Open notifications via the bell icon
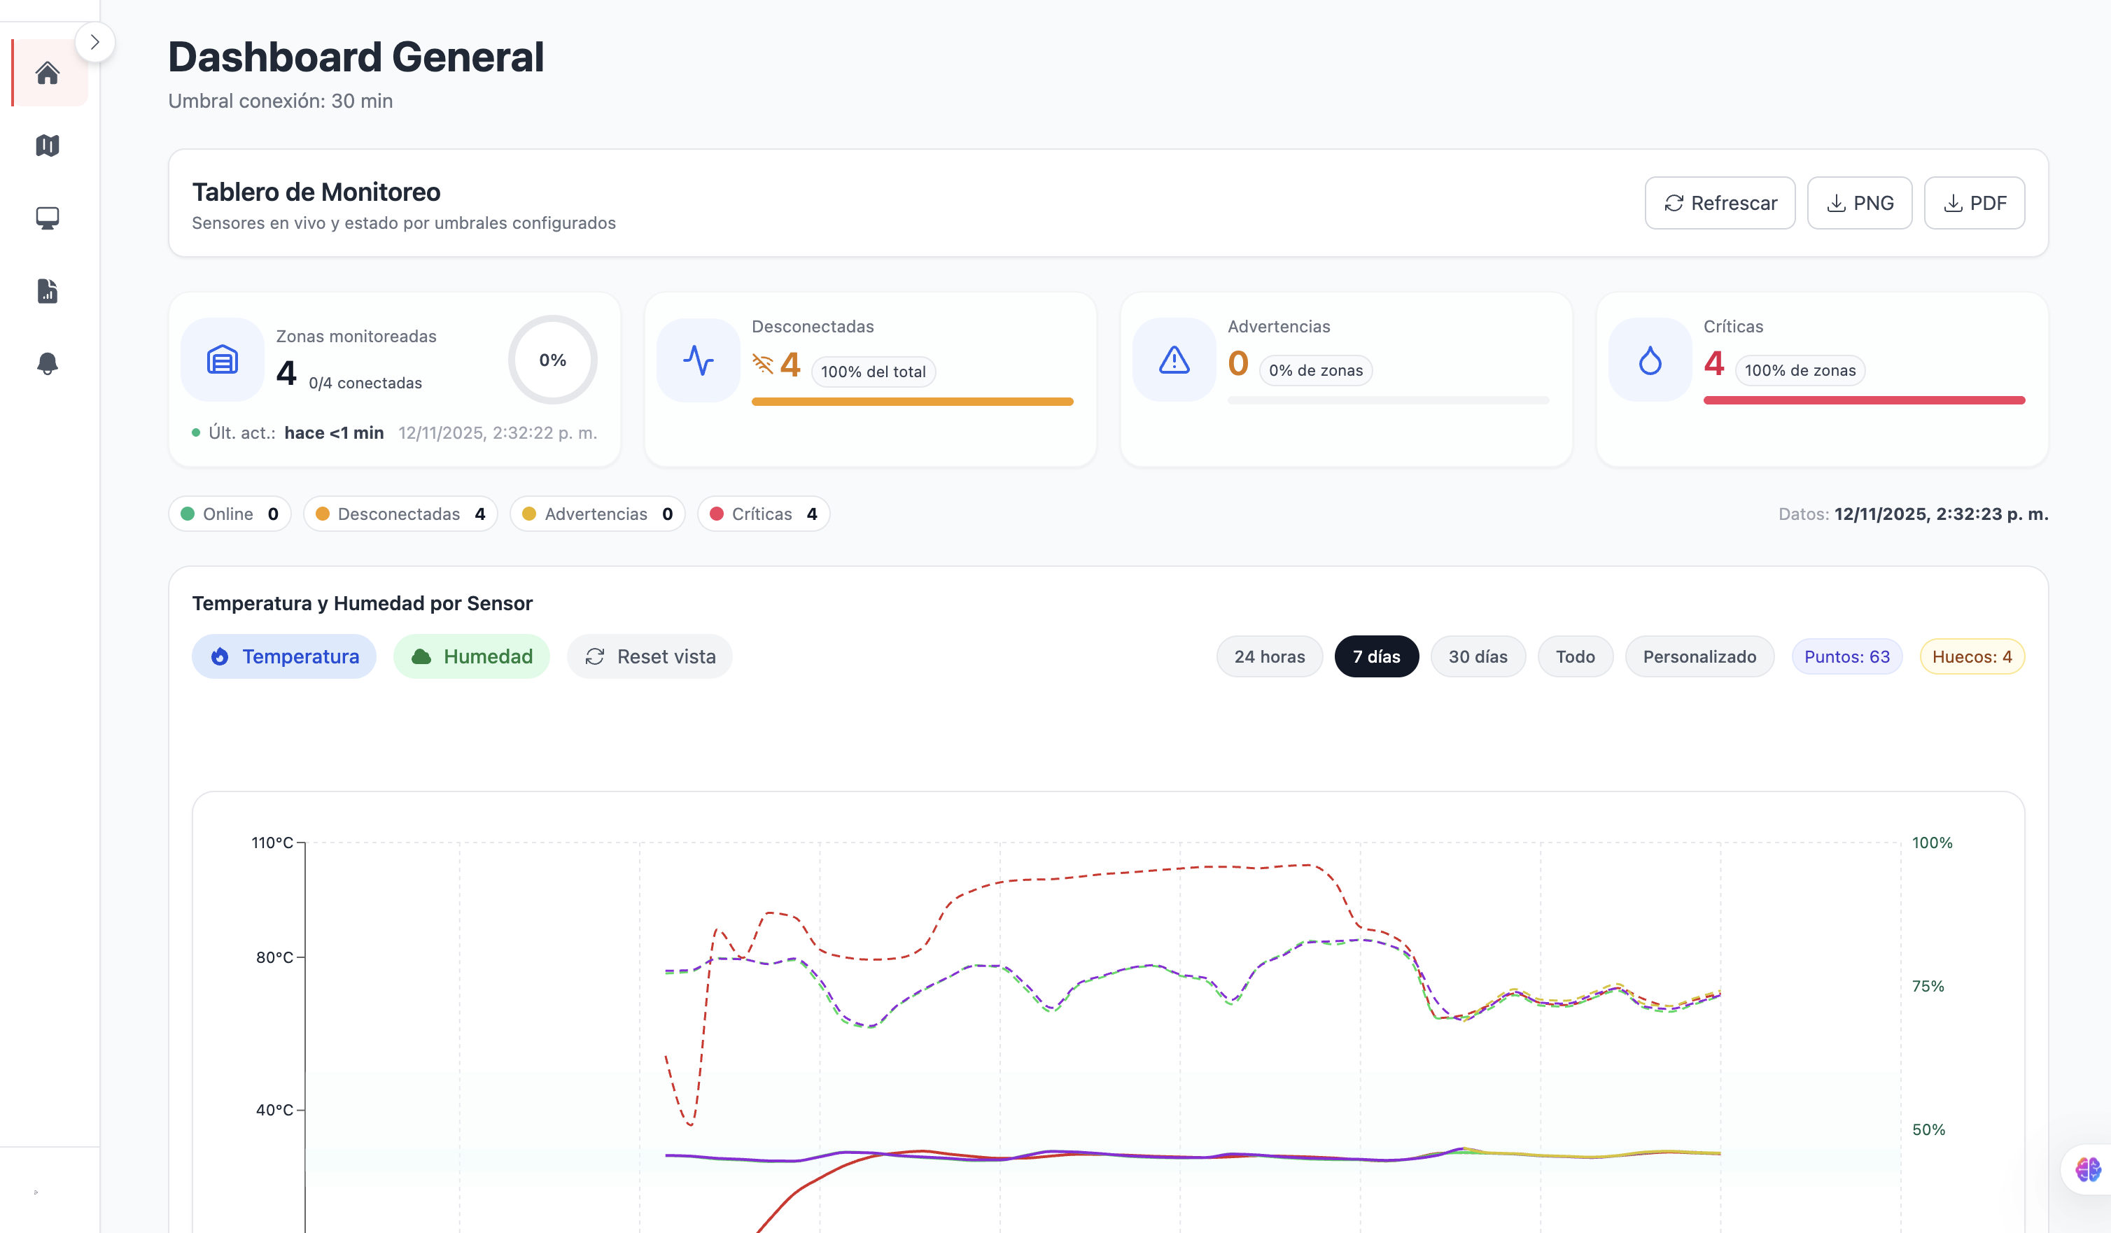 coord(48,364)
